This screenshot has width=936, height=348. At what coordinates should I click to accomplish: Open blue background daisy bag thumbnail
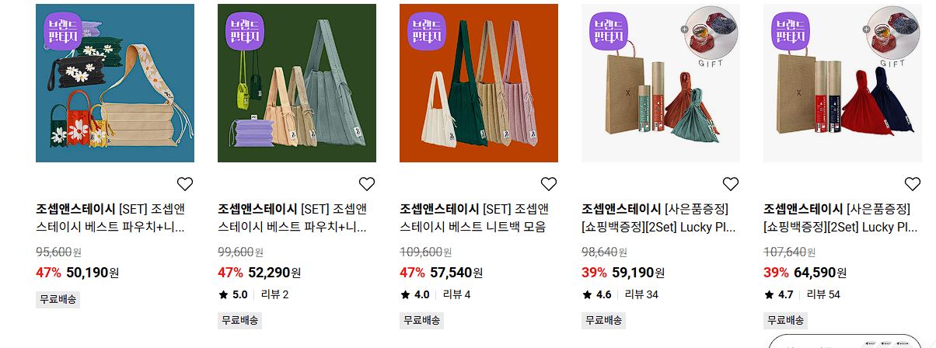tap(115, 83)
